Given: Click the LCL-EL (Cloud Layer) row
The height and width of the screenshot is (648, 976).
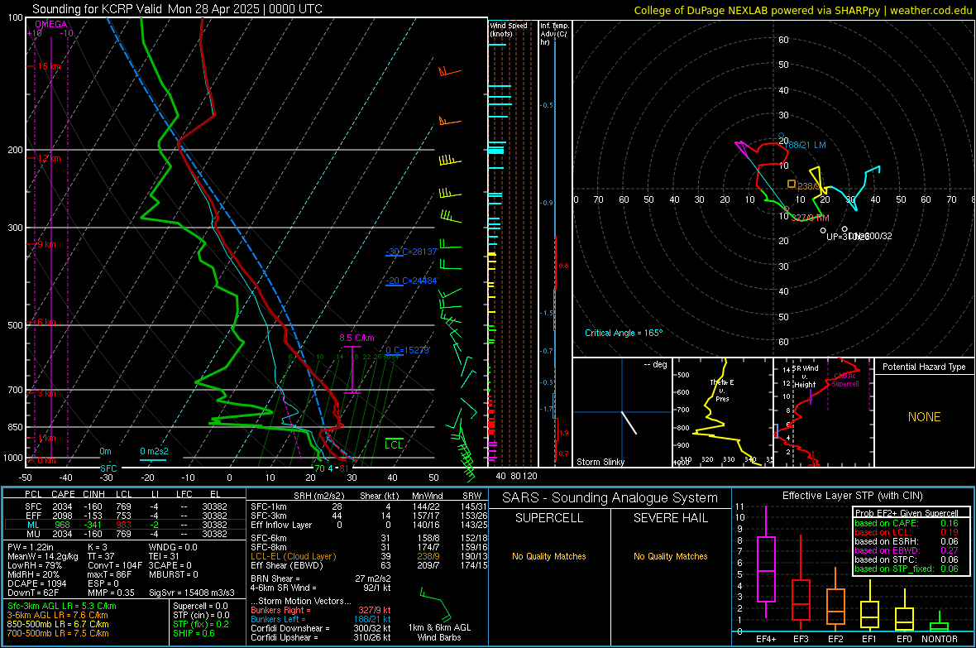Looking at the screenshot, I should click(x=369, y=556).
